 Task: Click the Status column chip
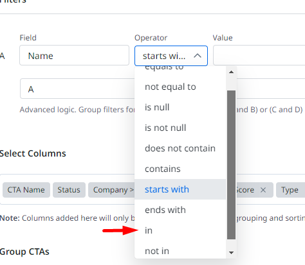coord(69,190)
